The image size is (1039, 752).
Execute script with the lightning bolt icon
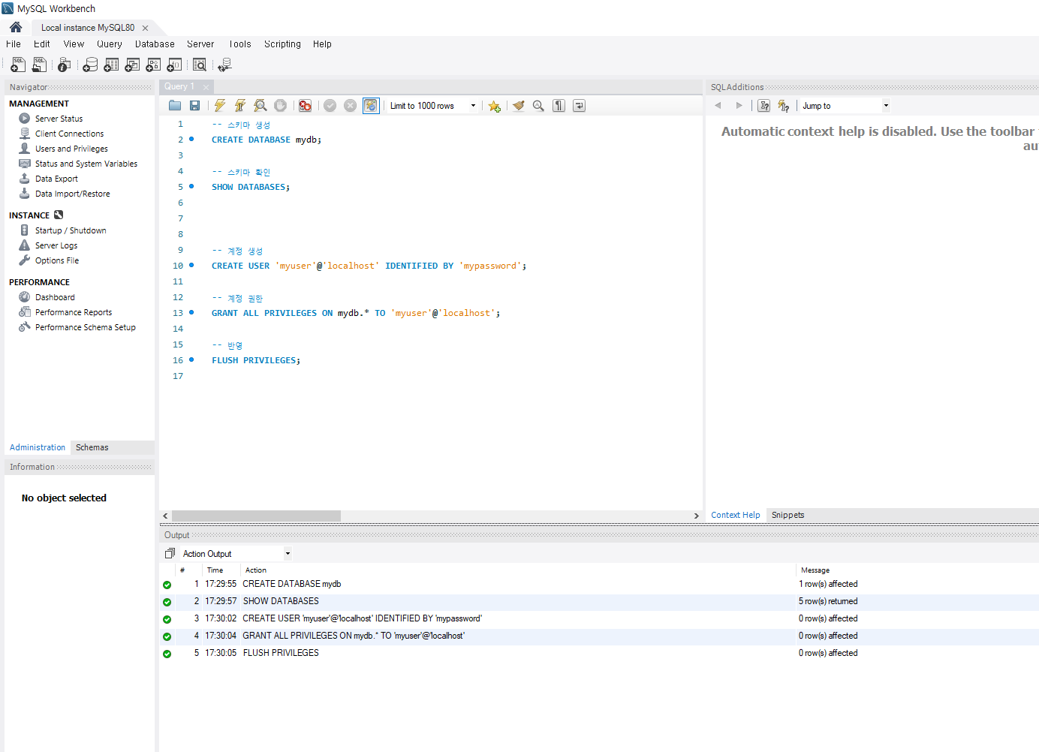[220, 106]
